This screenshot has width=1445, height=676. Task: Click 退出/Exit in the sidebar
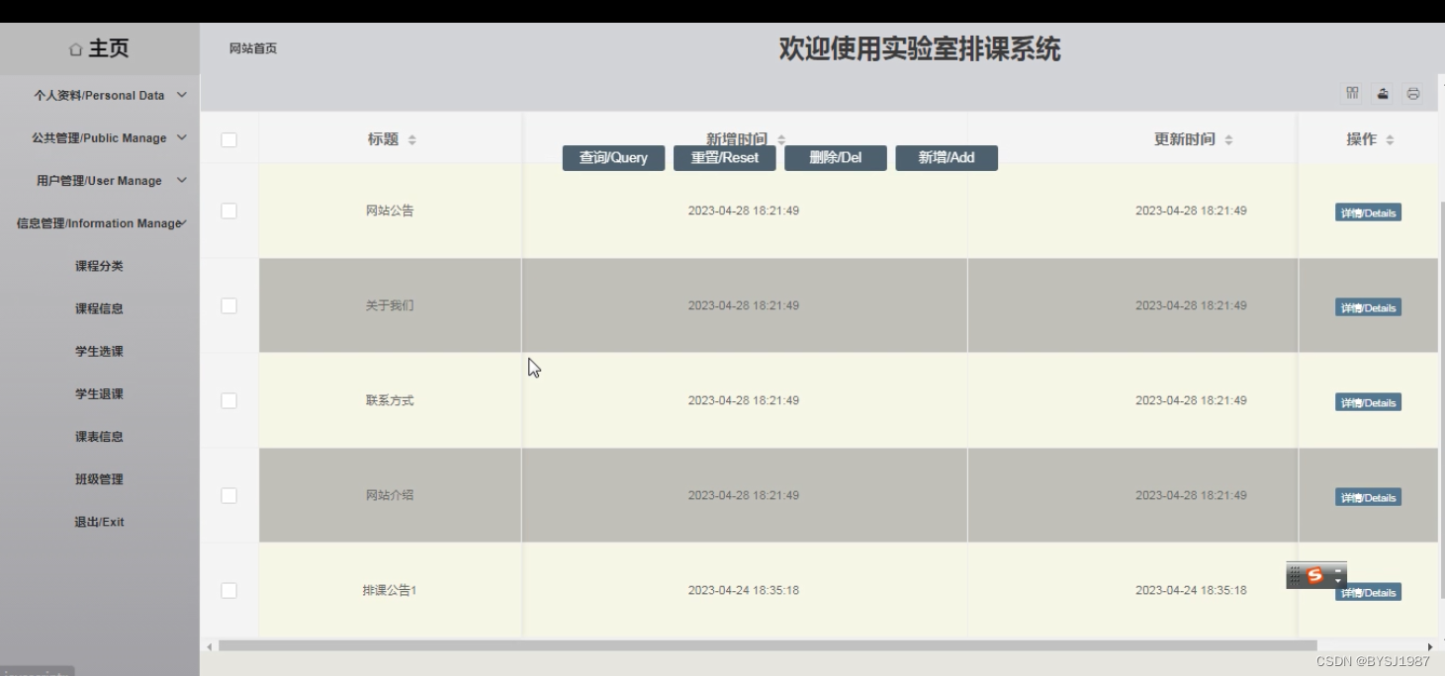click(100, 522)
